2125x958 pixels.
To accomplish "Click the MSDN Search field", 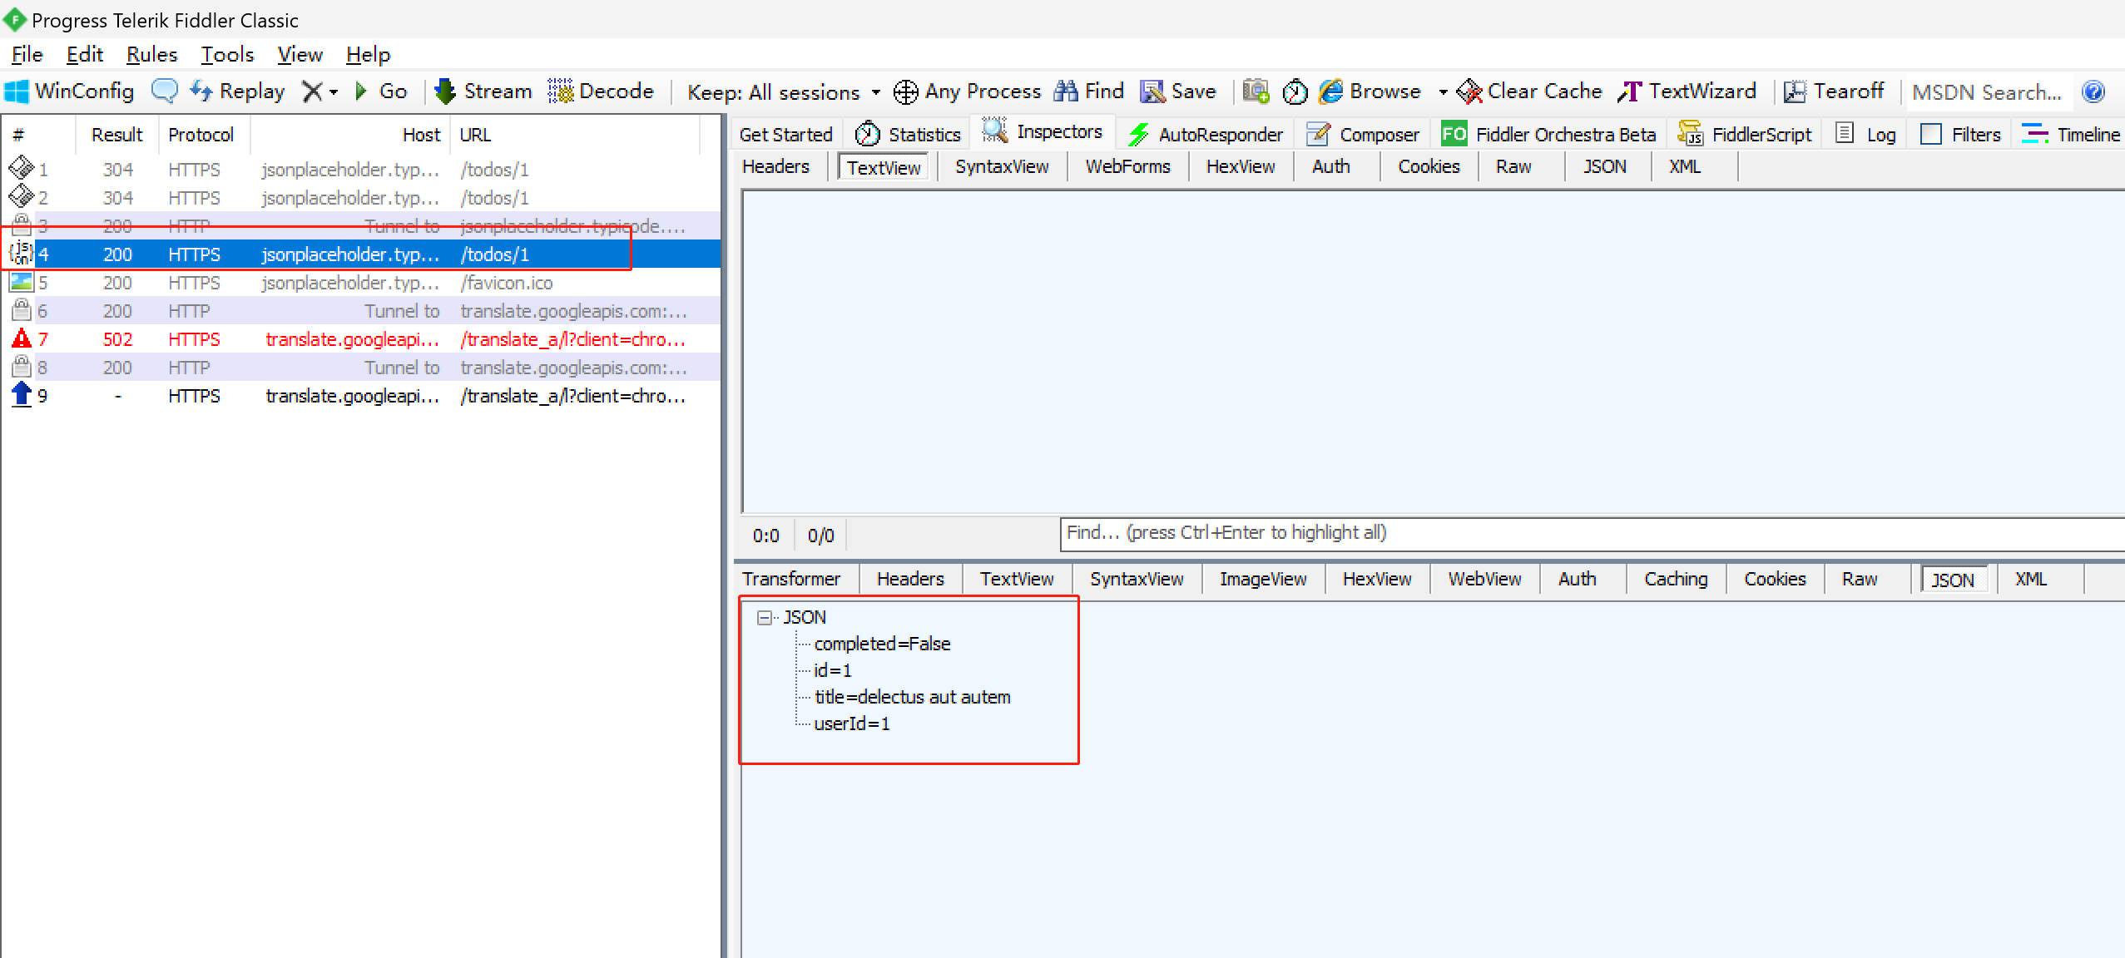I will tap(1987, 92).
